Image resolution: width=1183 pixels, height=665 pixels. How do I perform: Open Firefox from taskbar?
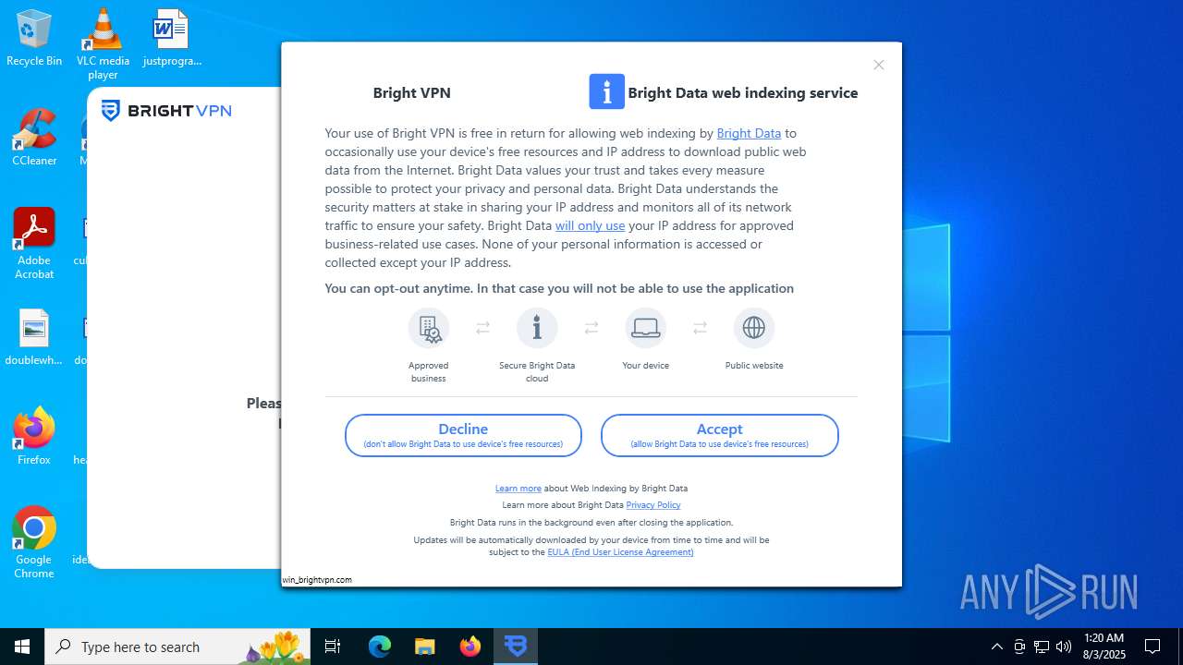470,647
